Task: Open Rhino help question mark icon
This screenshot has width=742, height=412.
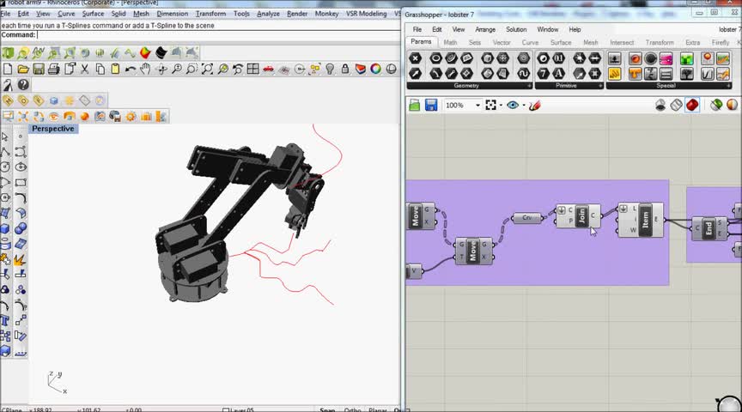Action: click(x=23, y=85)
